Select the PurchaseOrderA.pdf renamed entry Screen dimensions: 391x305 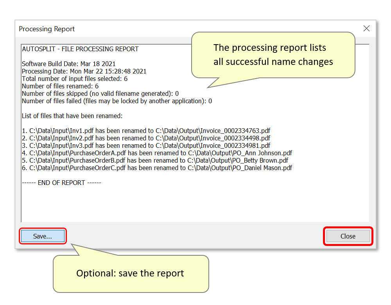click(157, 153)
